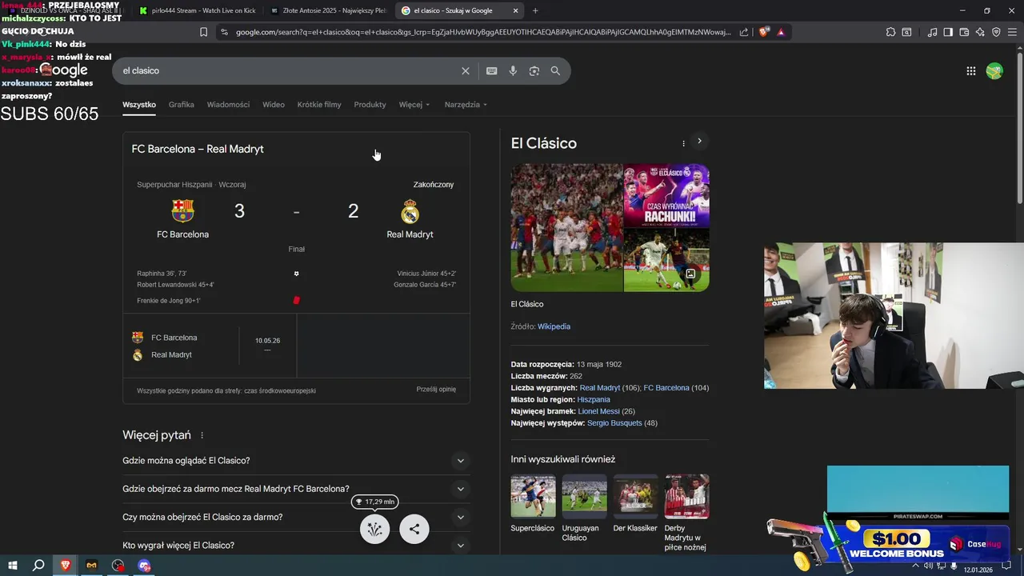Viewport: 1024px width, 576px height.
Task: Open Real Madryt link in Liczba wygranych
Action: 600,388
